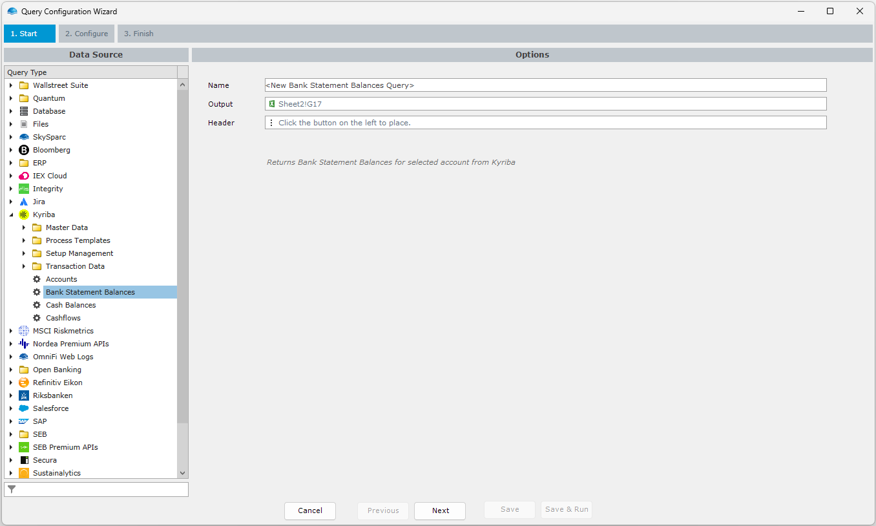876x526 pixels.
Task: Click the Cancel button
Action: coord(310,510)
